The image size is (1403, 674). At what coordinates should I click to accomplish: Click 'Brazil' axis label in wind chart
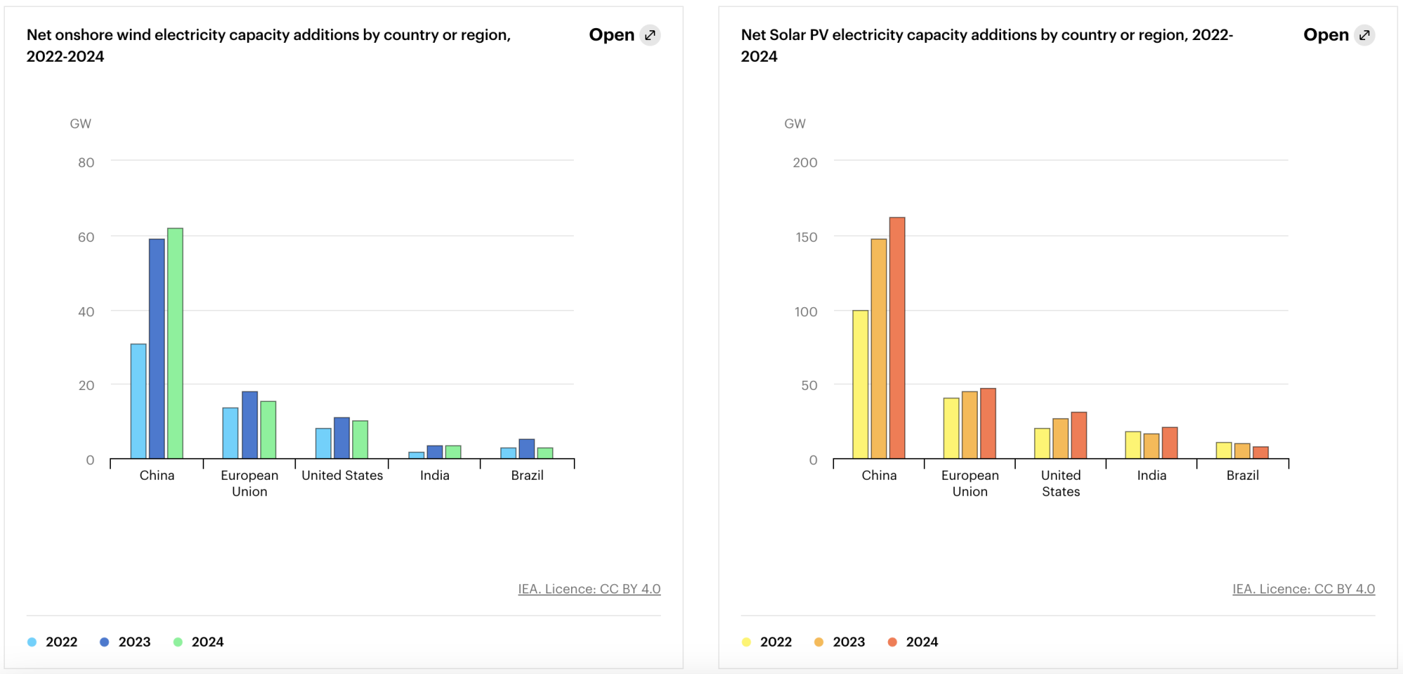point(528,476)
